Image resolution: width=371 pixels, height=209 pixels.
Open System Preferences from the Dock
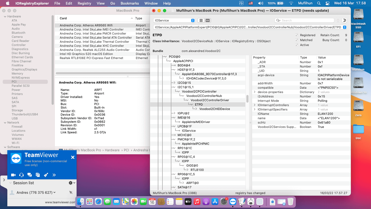click(224, 202)
